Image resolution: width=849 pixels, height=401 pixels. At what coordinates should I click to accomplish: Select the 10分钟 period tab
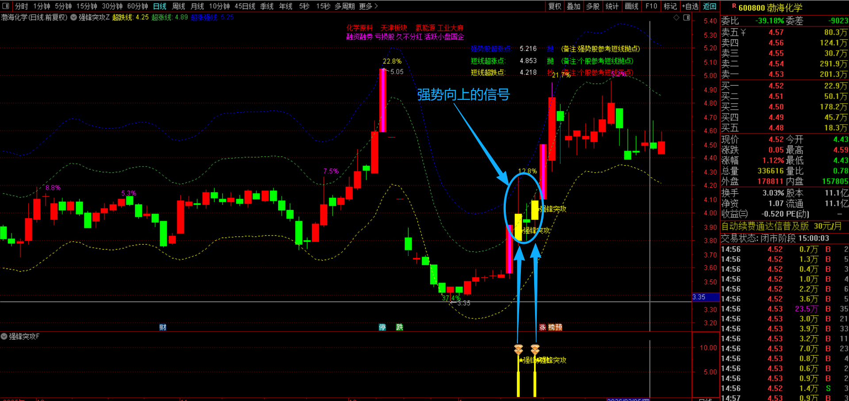[219, 6]
